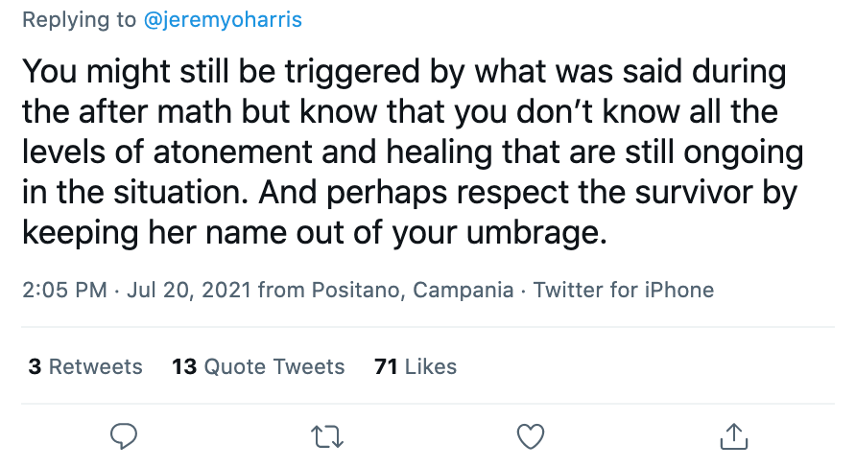
Task: Open the 13 Quote Tweets list
Action: tap(258, 366)
